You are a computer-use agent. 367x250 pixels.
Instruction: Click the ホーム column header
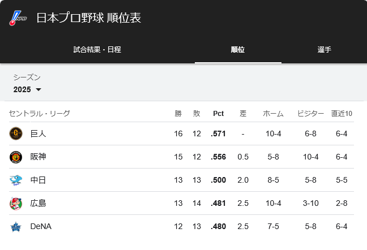tap(273, 114)
